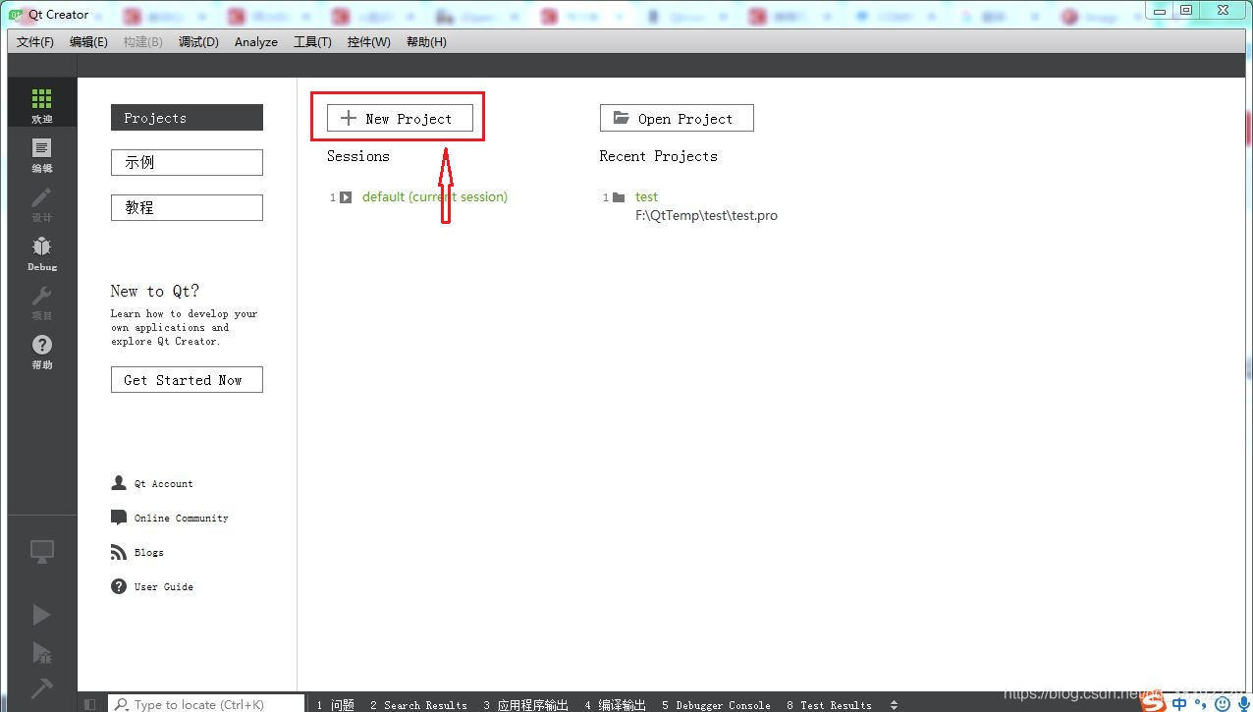Open the Analyze menu
Viewport: 1253px width, 712px height.
[256, 42]
